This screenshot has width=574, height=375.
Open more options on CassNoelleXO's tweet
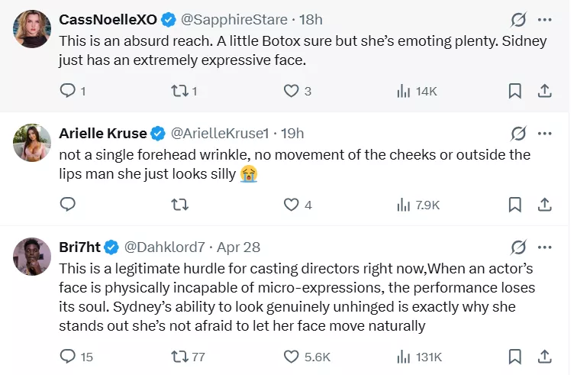(545, 19)
